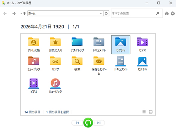The width and height of the screenshot is (176, 129).
Task: Click the magnifier search icon
Action: 158,14
